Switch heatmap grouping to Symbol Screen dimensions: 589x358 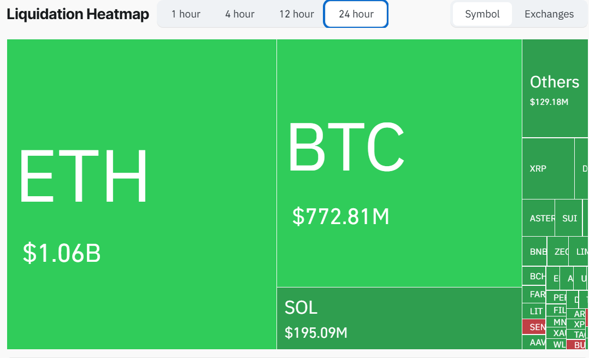[482, 14]
